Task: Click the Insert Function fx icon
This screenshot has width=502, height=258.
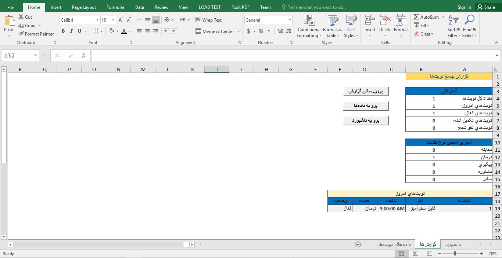Action: pyautogui.click(x=84, y=56)
